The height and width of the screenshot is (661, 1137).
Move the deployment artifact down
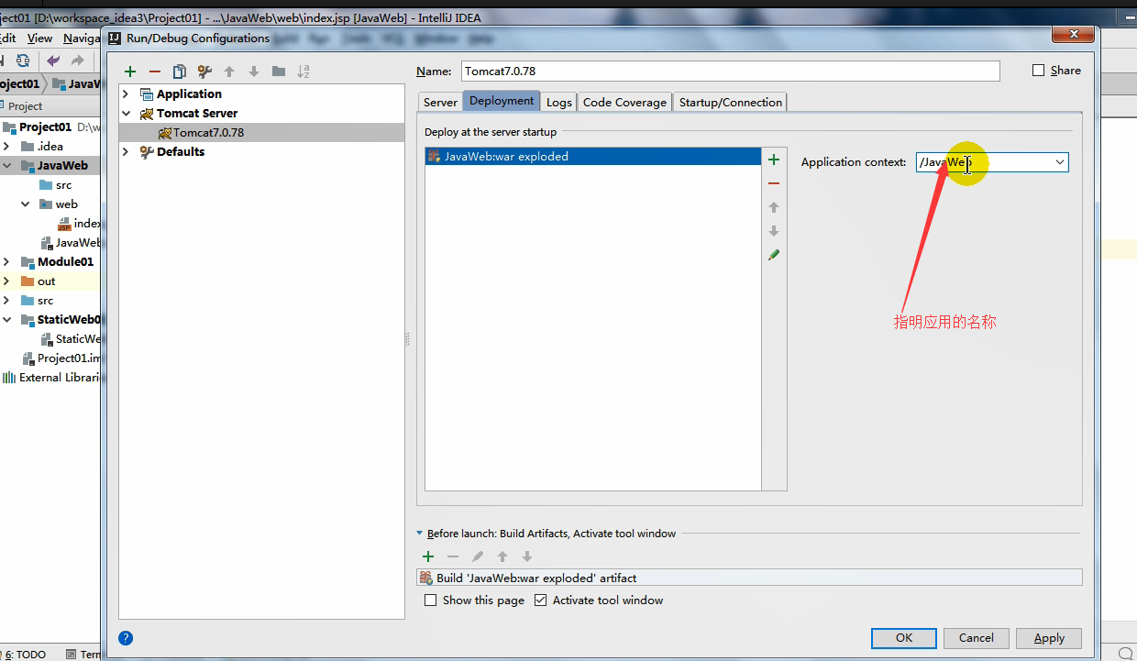(774, 231)
